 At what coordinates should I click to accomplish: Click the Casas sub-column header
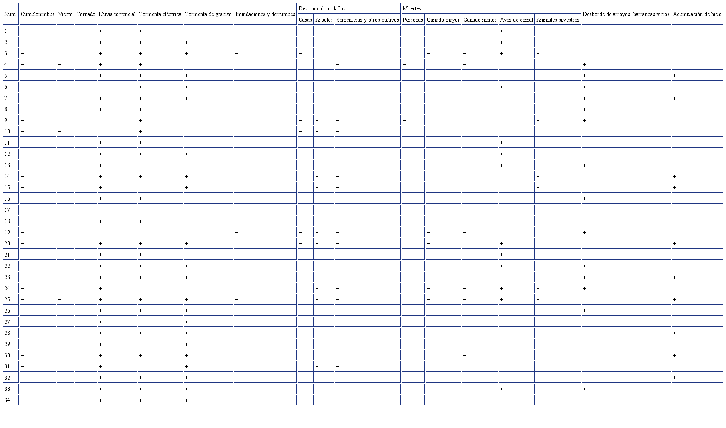tap(305, 20)
